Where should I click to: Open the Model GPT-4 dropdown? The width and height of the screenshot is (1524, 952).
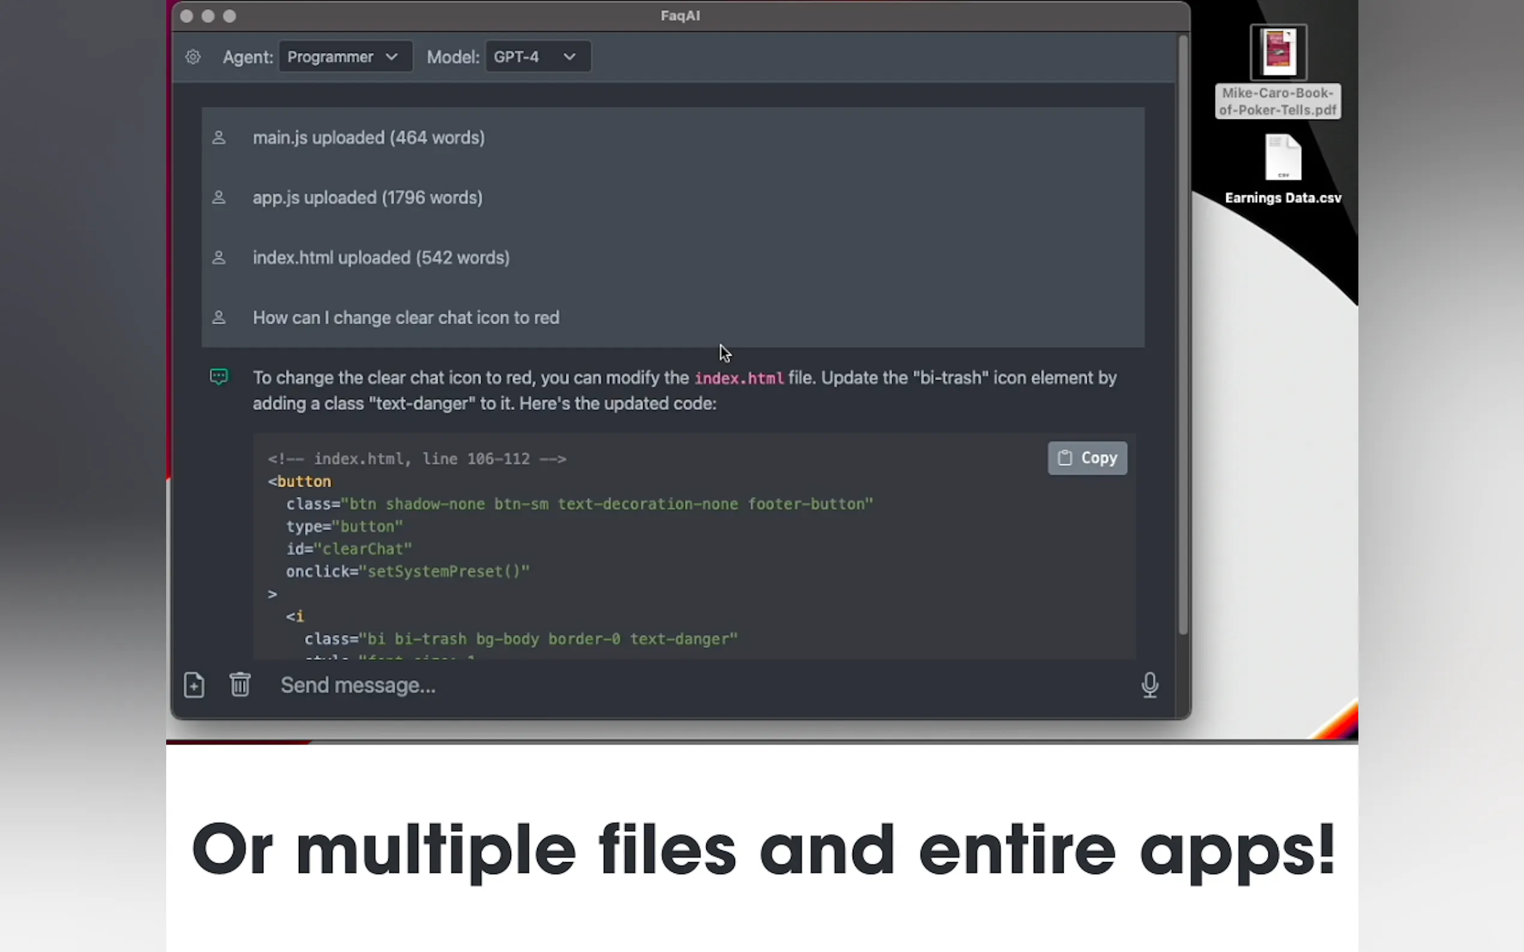[x=538, y=57]
